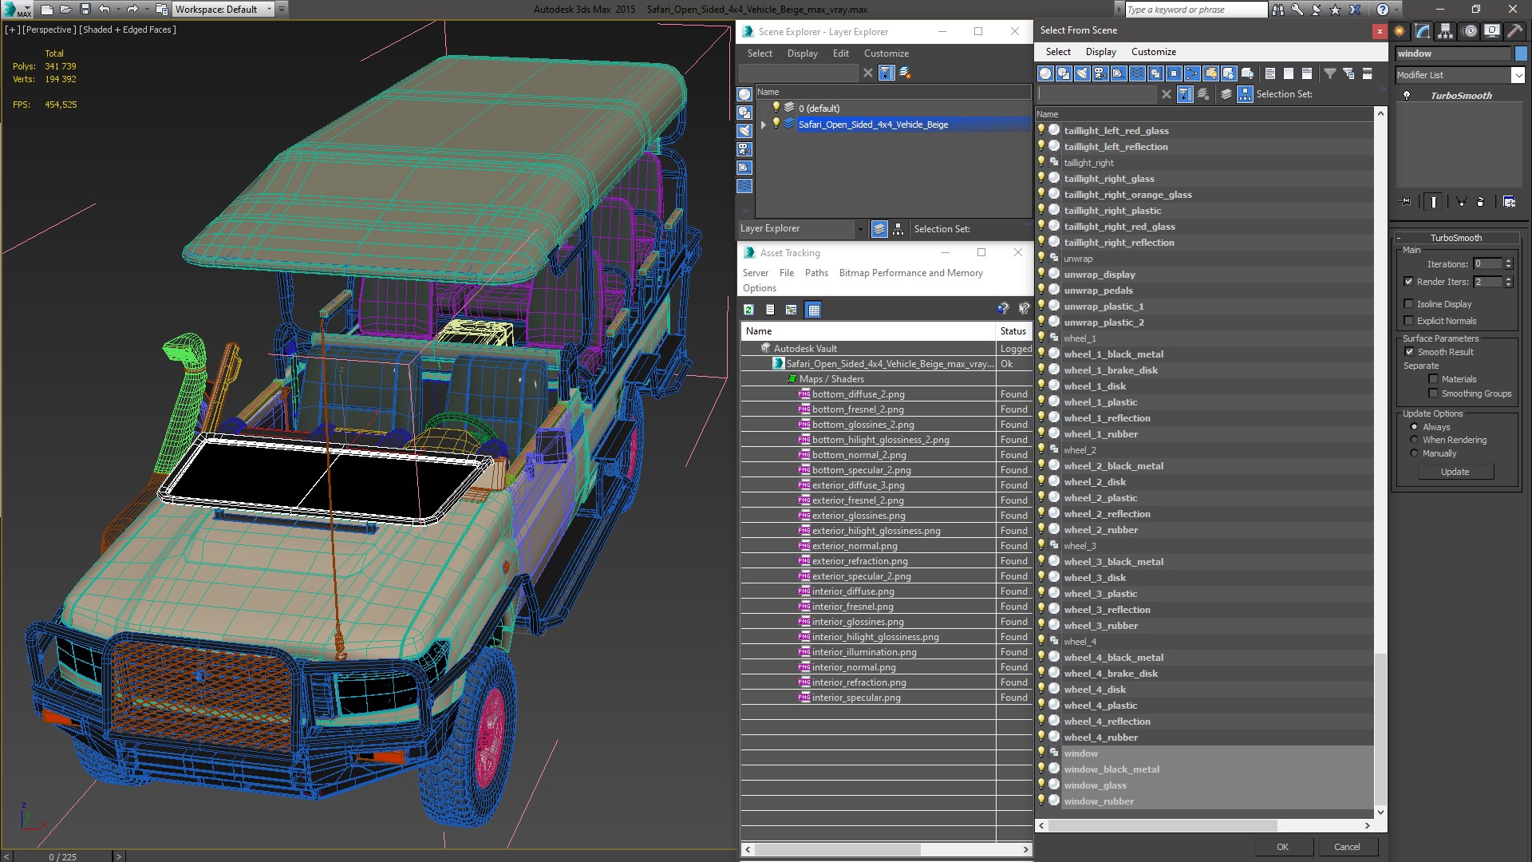Switch Asset Tracking to table view icon
The width and height of the screenshot is (1532, 862).
tap(813, 310)
